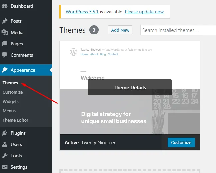The height and width of the screenshot is (173, 216).
Task: Click the blue Customize button
Action: click(x=181, y=142)
